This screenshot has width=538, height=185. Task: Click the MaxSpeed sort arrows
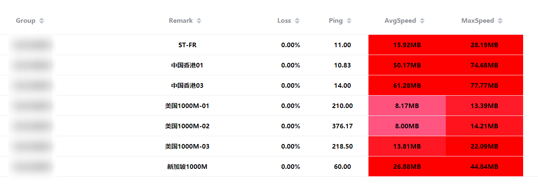click(500, 21)
